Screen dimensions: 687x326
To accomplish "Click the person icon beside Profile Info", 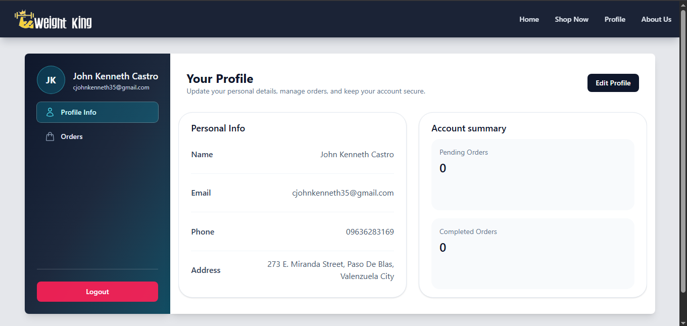I will click(50, 112).
